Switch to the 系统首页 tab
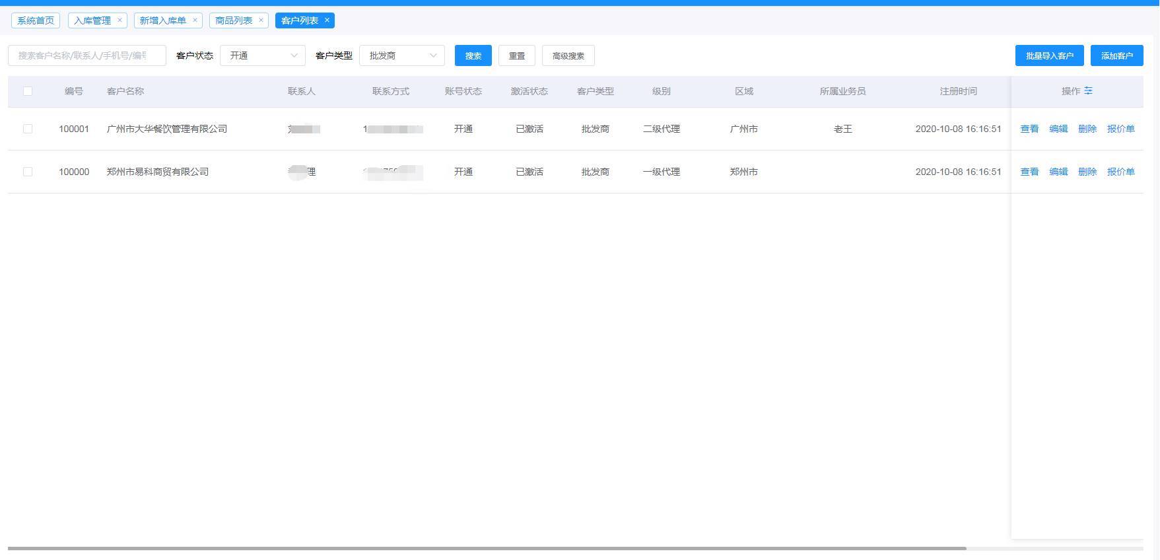Screen dimensions: 1160x560 pos(36,20)
